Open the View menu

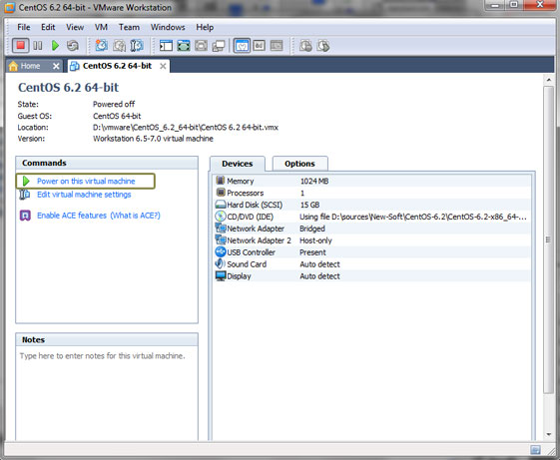(75, 27)
